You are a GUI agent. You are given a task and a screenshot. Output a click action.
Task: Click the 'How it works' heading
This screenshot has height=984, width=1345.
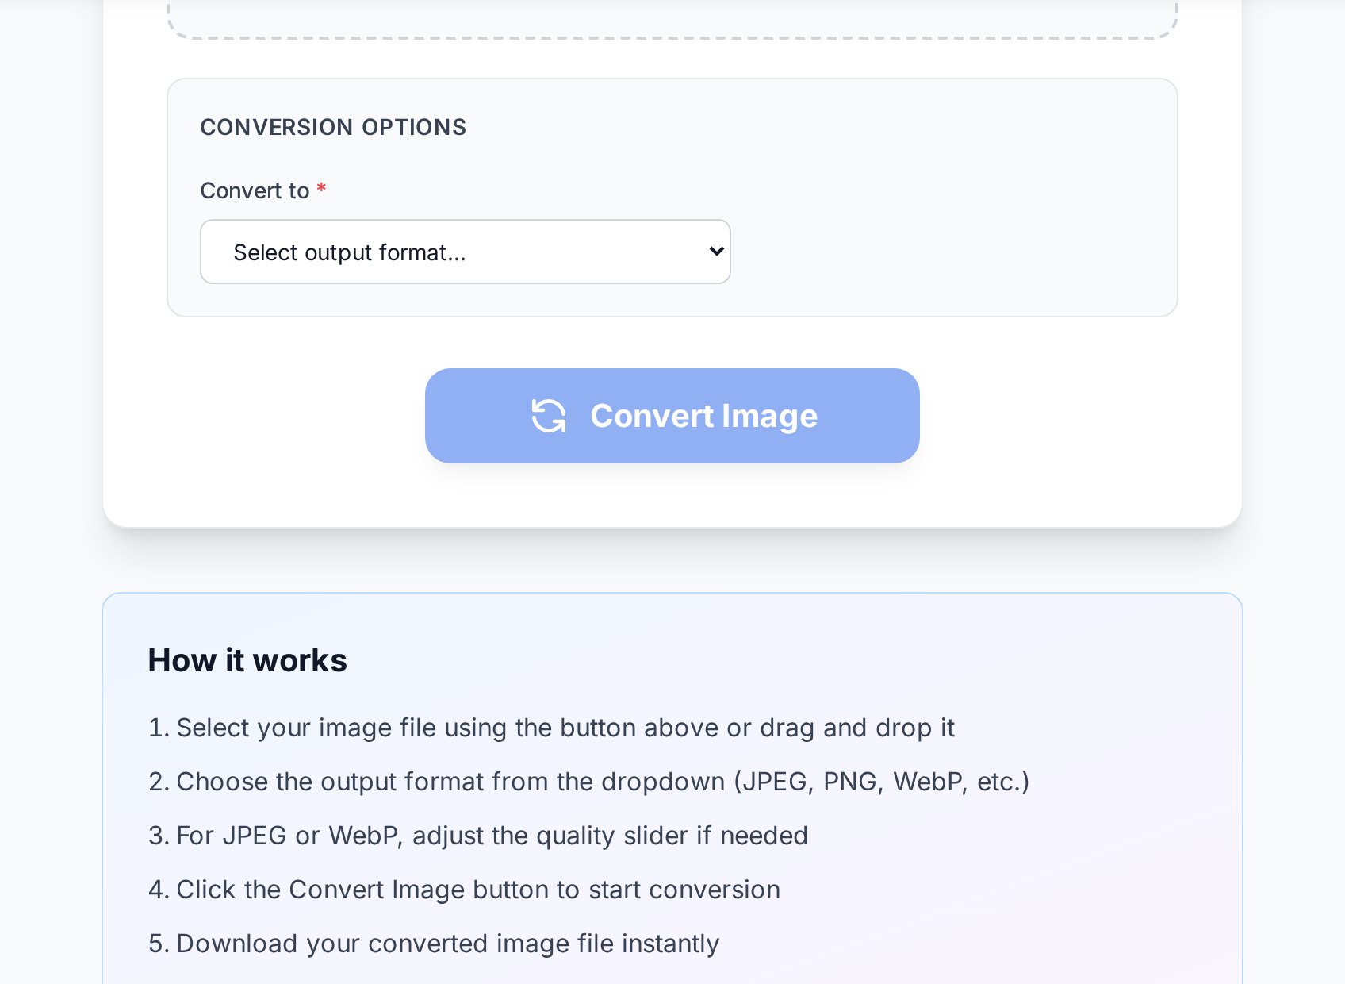[x=247, y=660]
